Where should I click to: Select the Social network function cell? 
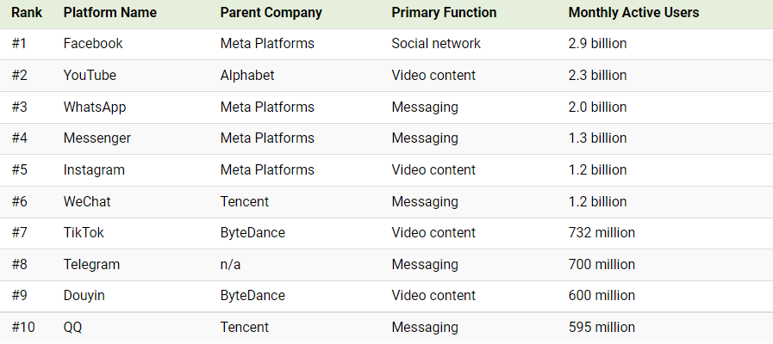tap(436, 44)
